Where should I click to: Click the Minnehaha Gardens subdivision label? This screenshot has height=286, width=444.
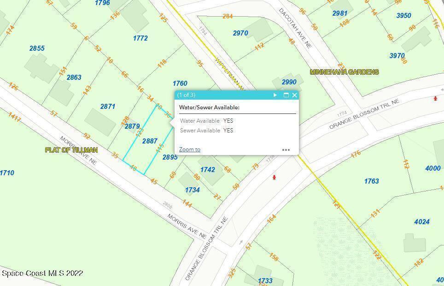344,72
